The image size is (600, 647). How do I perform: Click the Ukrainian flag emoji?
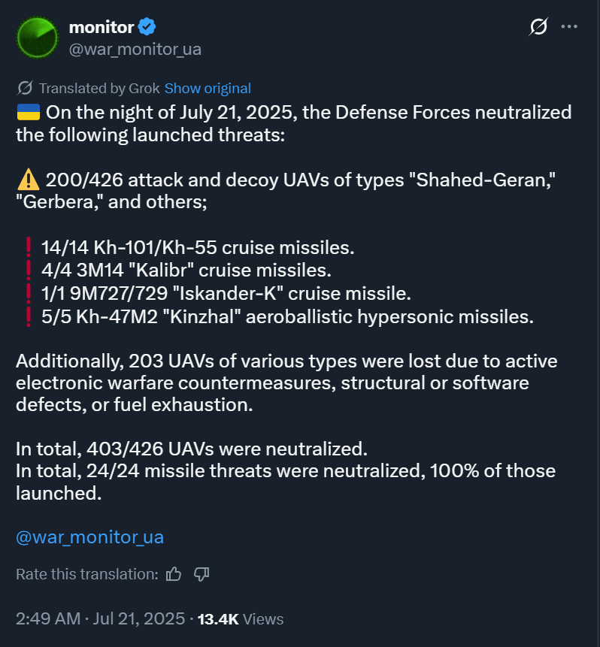coord(29,112)
